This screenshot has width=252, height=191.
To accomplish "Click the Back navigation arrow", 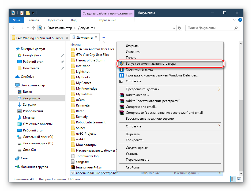I will 14,28.
